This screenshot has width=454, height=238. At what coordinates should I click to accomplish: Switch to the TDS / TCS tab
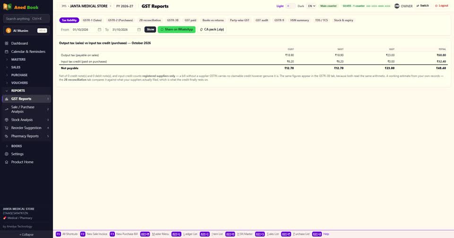(322, 20)
